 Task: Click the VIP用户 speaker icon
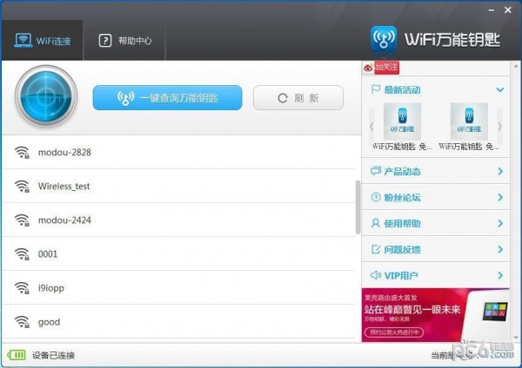(376, 275)
